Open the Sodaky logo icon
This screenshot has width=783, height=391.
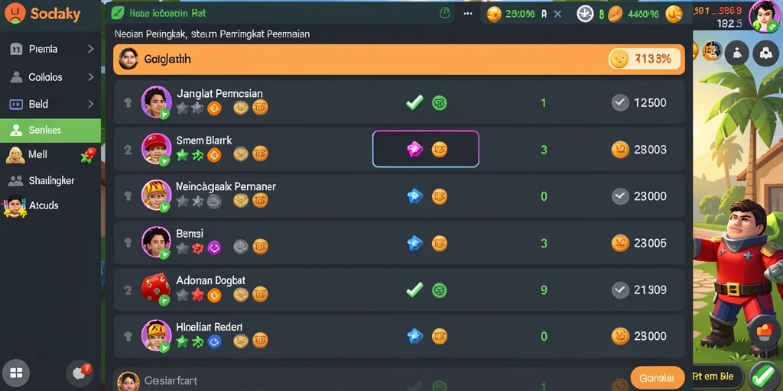pyautogui.click(x=15, y=14)
